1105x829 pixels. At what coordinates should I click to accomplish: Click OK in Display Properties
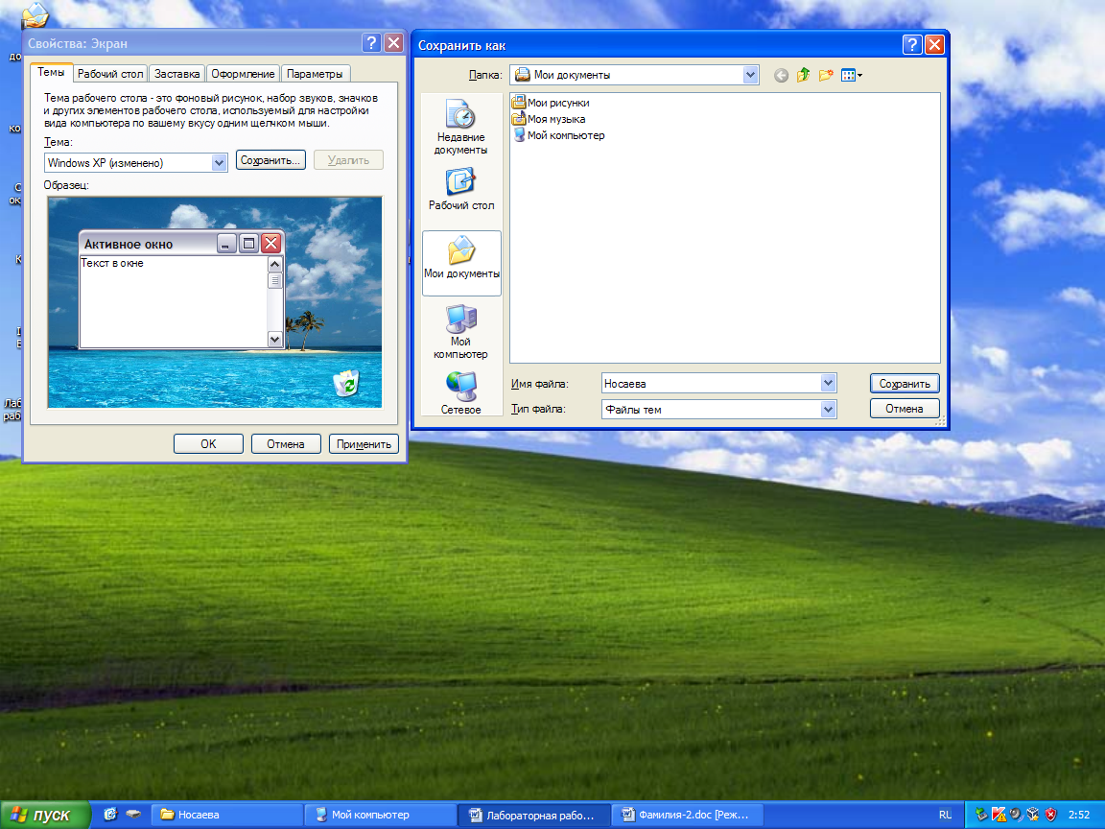[208, 444]
